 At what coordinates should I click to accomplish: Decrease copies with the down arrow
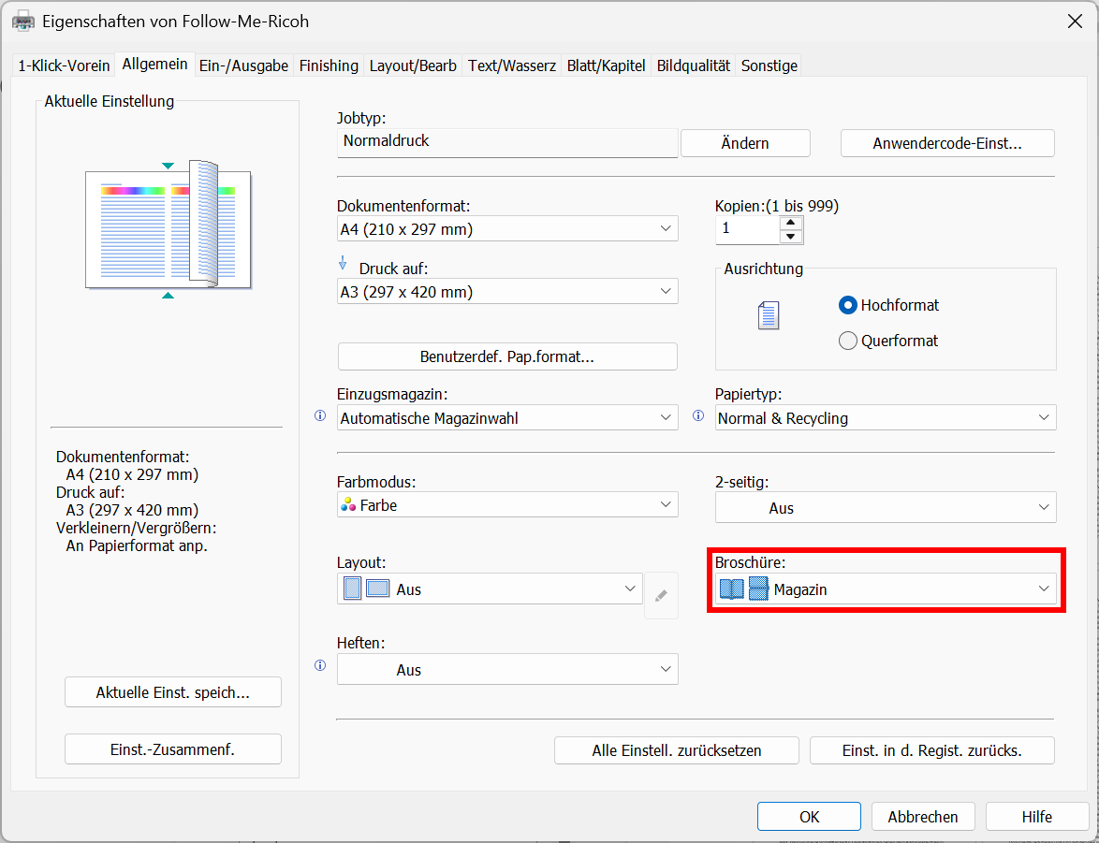[x=792, y=237]
